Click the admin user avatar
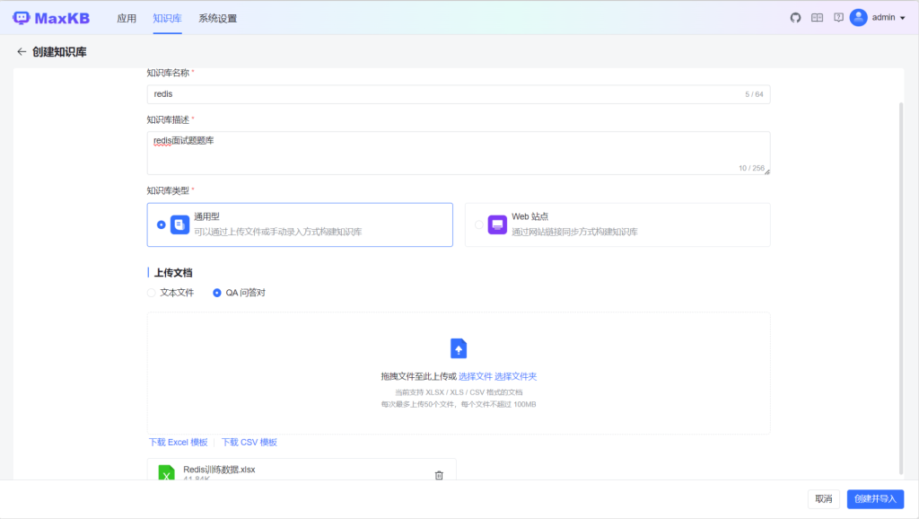Viewport: 919px width, 519px height. pyautogui.click(x=859, y=18)
